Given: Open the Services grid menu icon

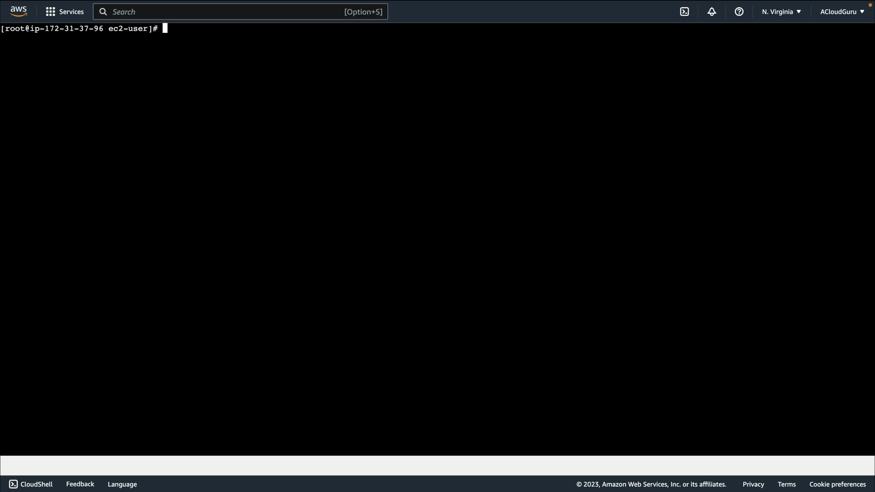Looking at the screenshot, I should [x=51, y=12].
